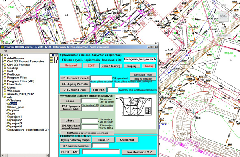Click the Transformacja XY button
Screen dimensions: 240x157
[139, 152]
